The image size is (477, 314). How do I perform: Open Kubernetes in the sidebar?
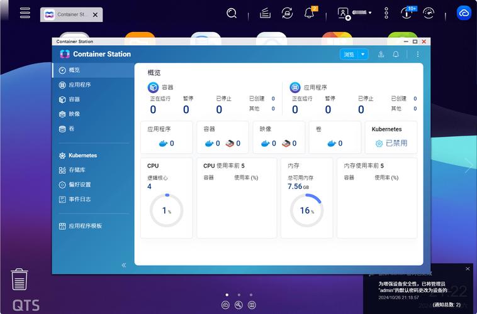tap(93, 156)
